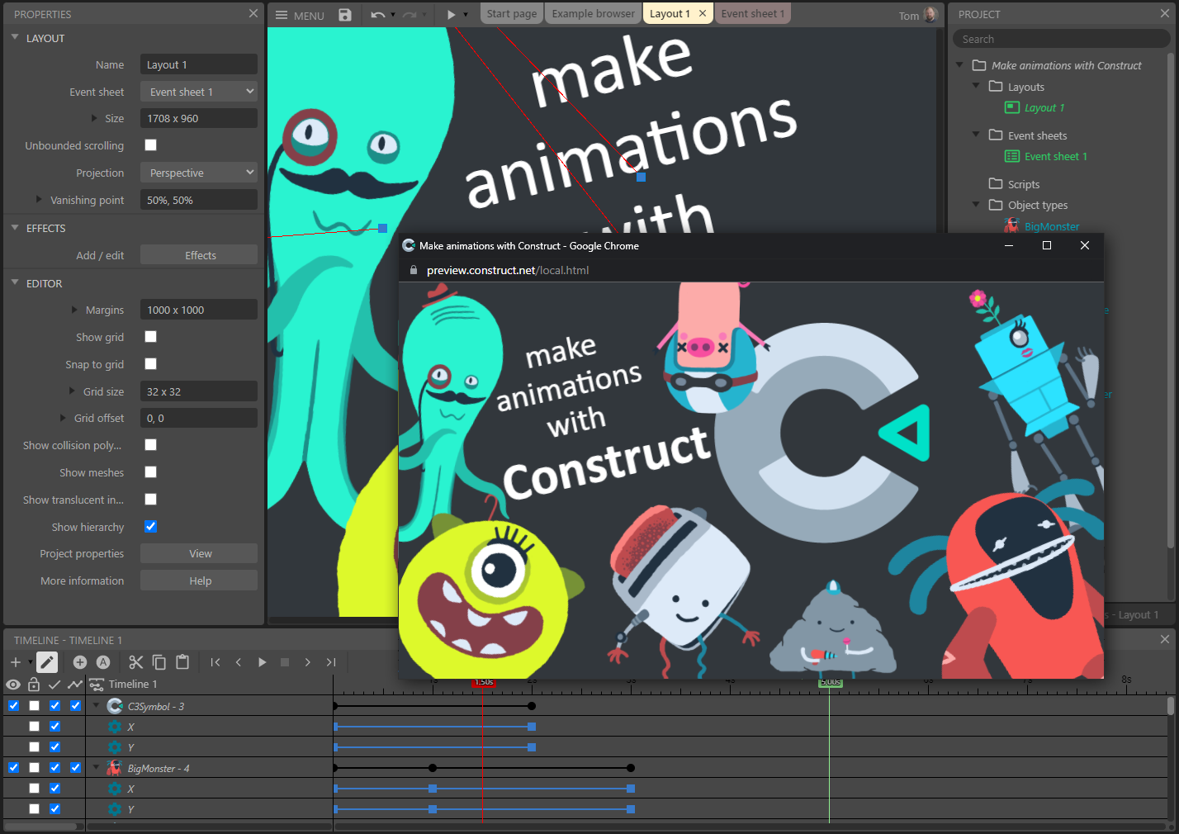Uncheck the Show hierarchy checkbox
The height and width of the screenshot is (834, 1179).
(x=150, y=526)
